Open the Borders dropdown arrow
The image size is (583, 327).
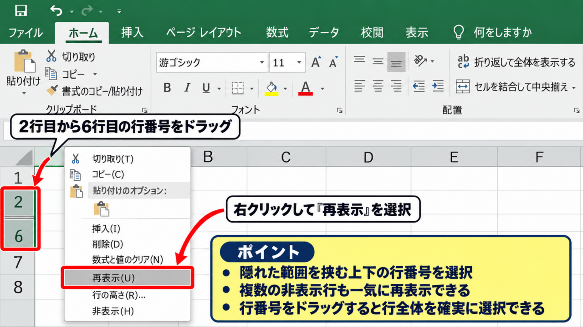252,89
